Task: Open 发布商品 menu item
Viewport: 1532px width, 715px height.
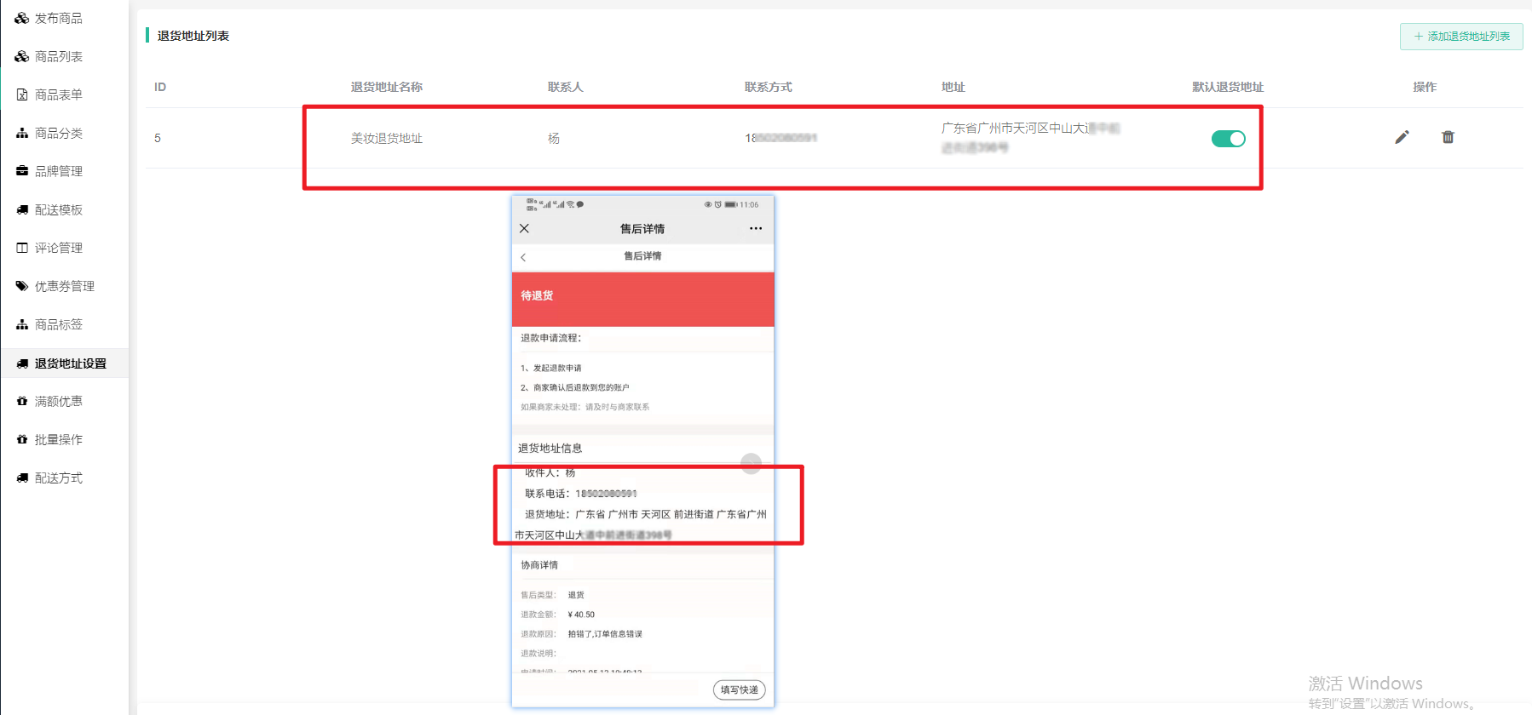Action: point(59,18)
